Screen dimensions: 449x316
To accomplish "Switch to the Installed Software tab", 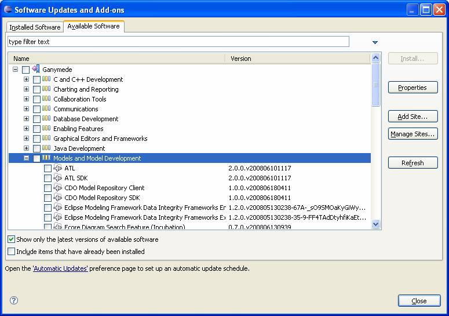I will tap(35, 27).
